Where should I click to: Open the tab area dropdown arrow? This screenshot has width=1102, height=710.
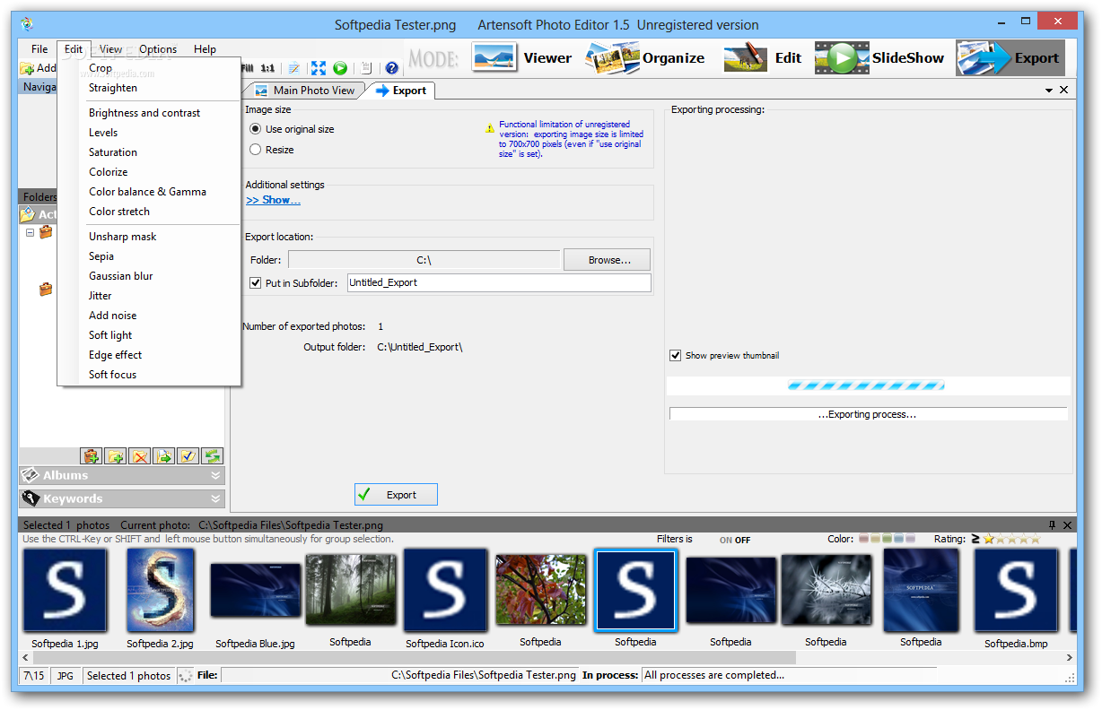[x=1049, y=91]
